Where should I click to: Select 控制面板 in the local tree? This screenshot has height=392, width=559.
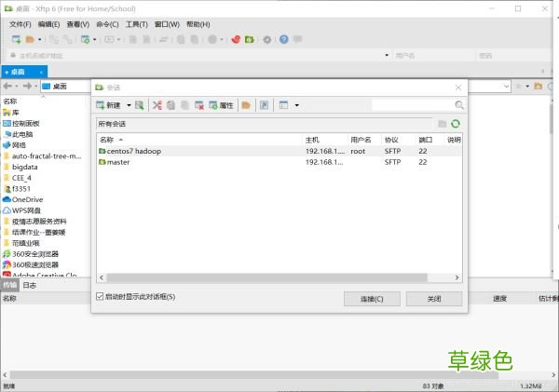(x=21, y=123)
